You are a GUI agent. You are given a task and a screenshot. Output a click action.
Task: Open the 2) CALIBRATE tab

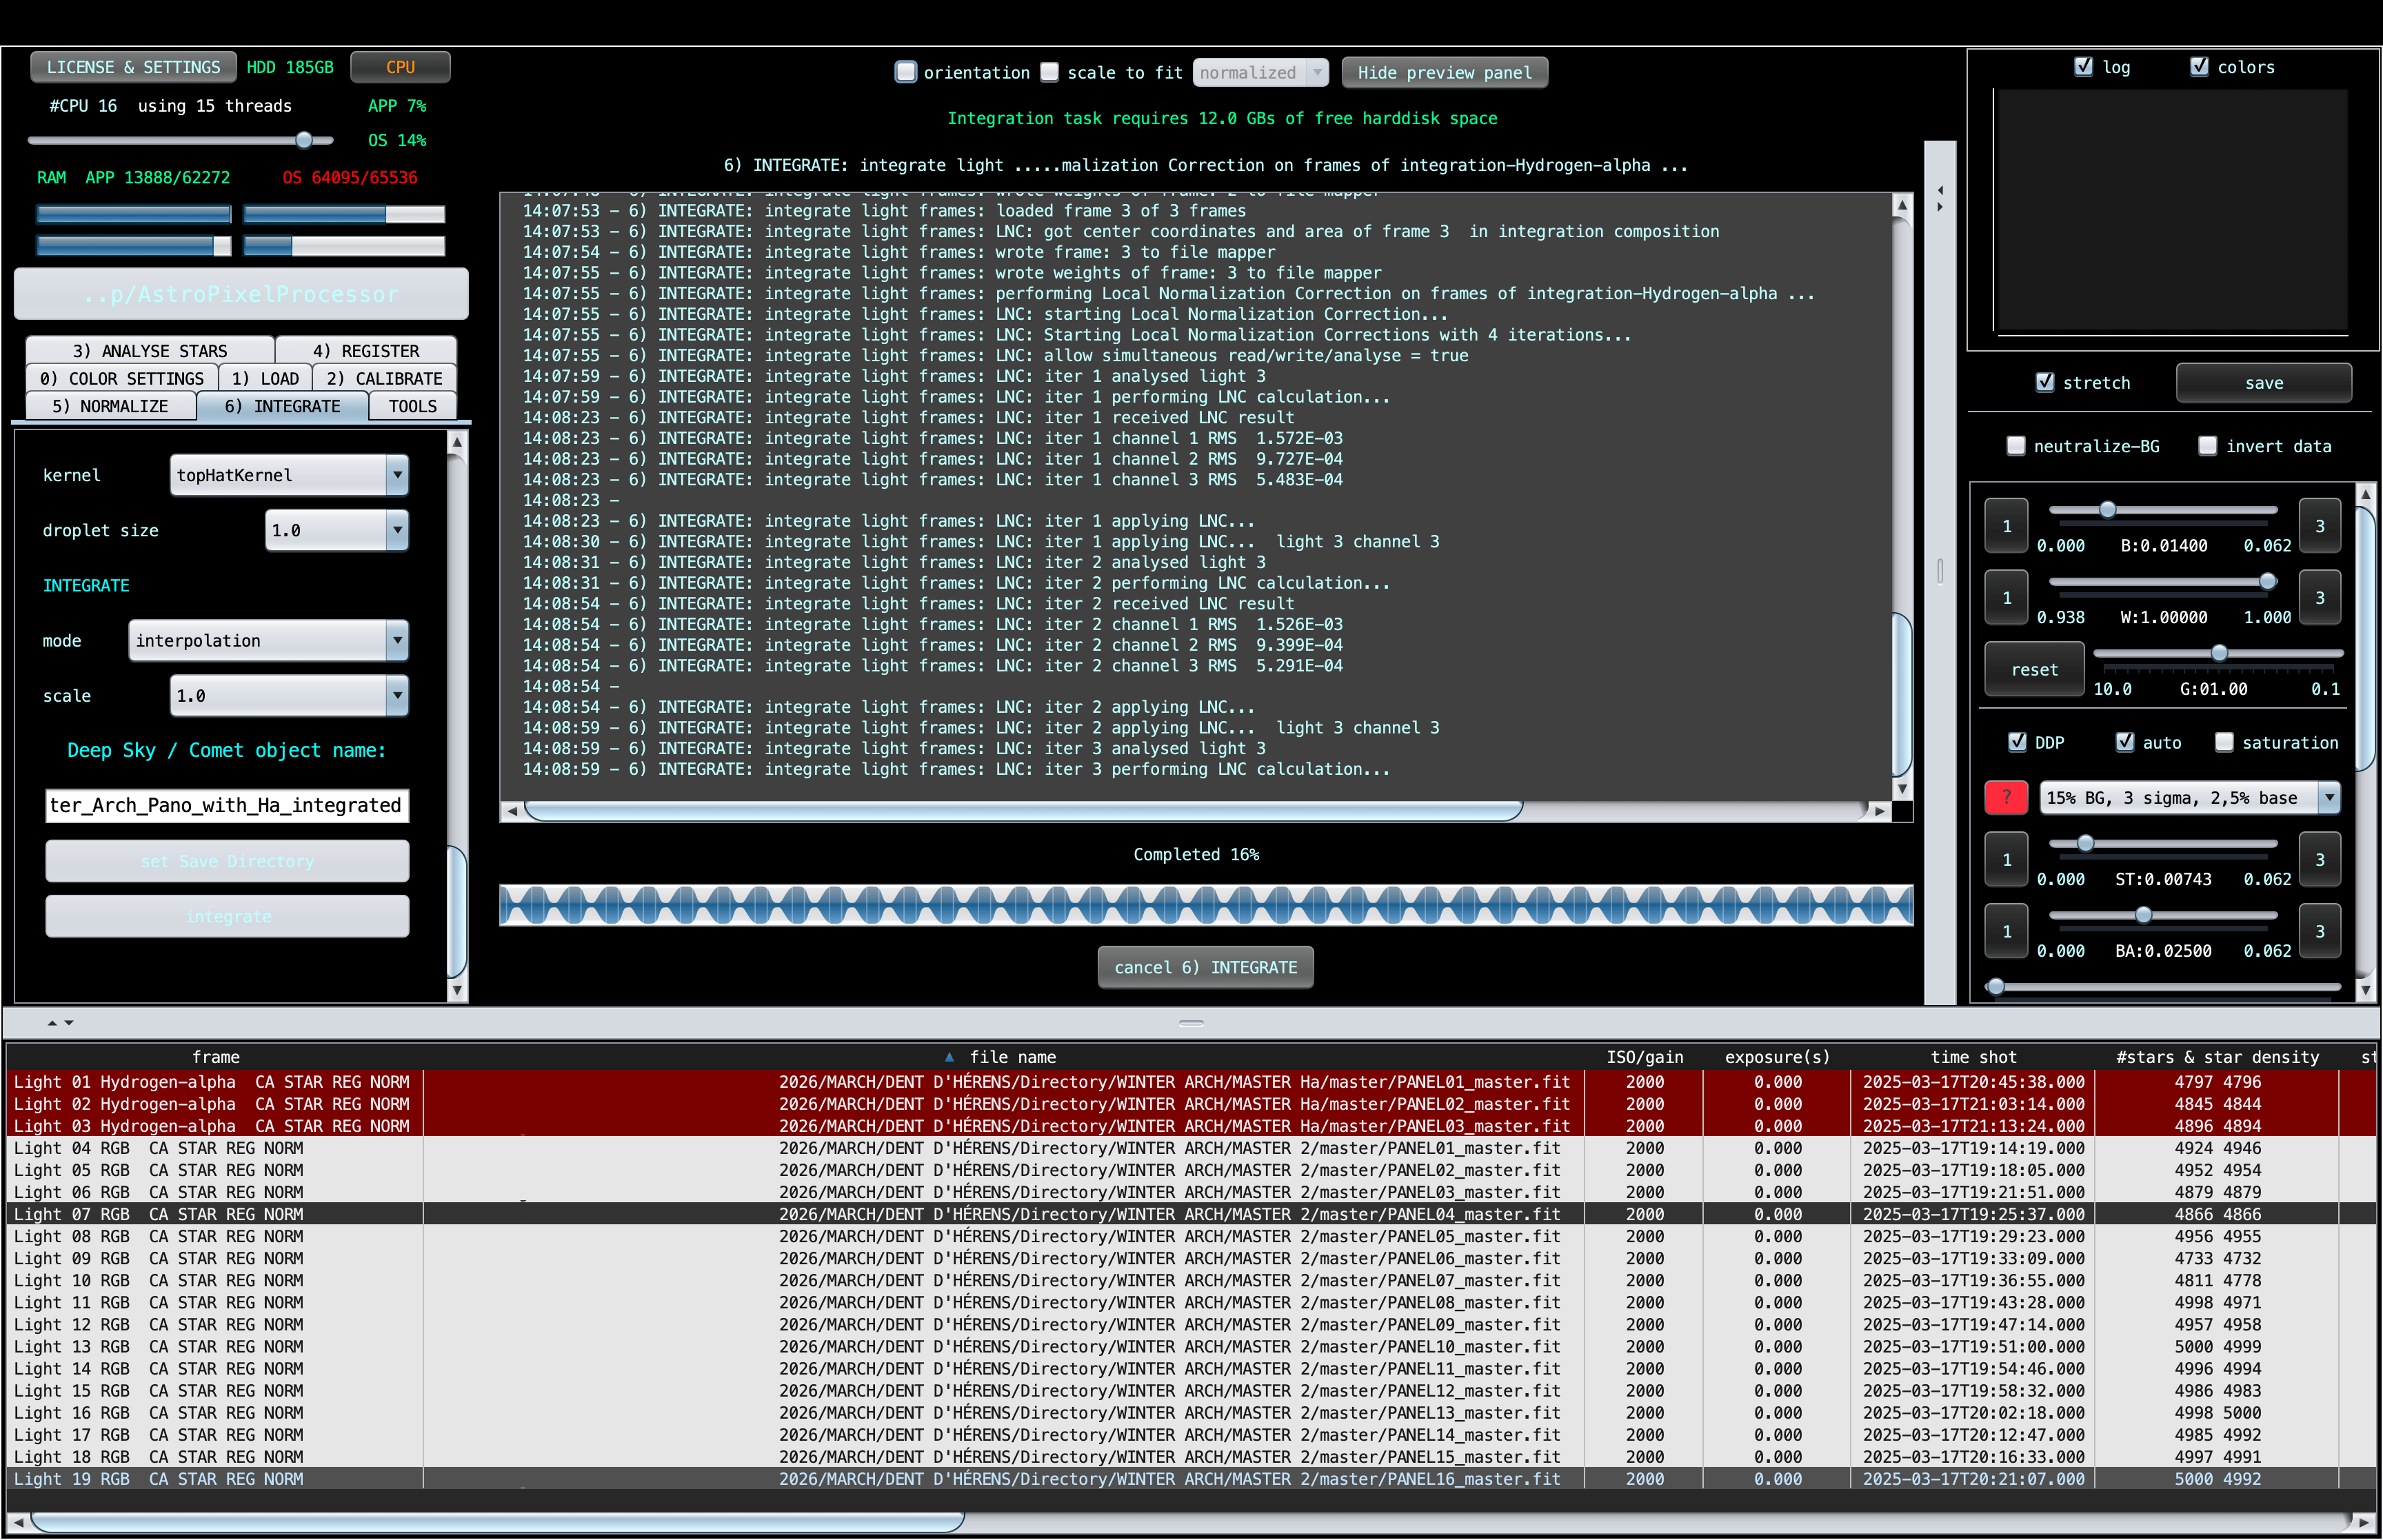384,379
